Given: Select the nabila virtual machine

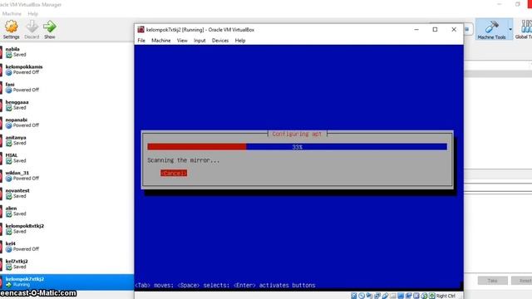Looking at the screenshot, I should 66,51.
